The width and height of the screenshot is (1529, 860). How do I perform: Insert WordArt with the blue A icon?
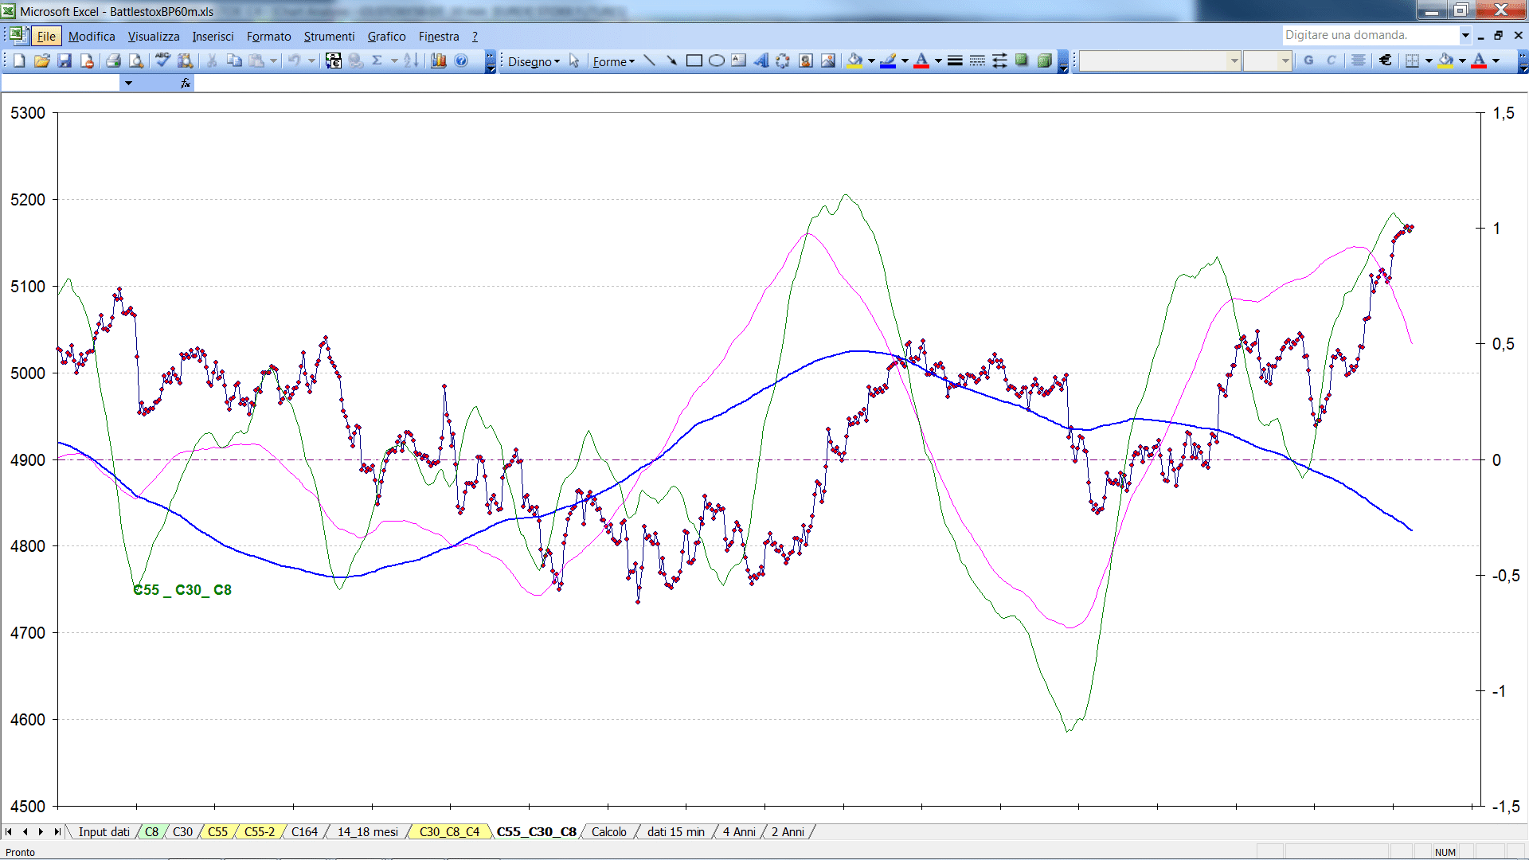tap(761, 61)
